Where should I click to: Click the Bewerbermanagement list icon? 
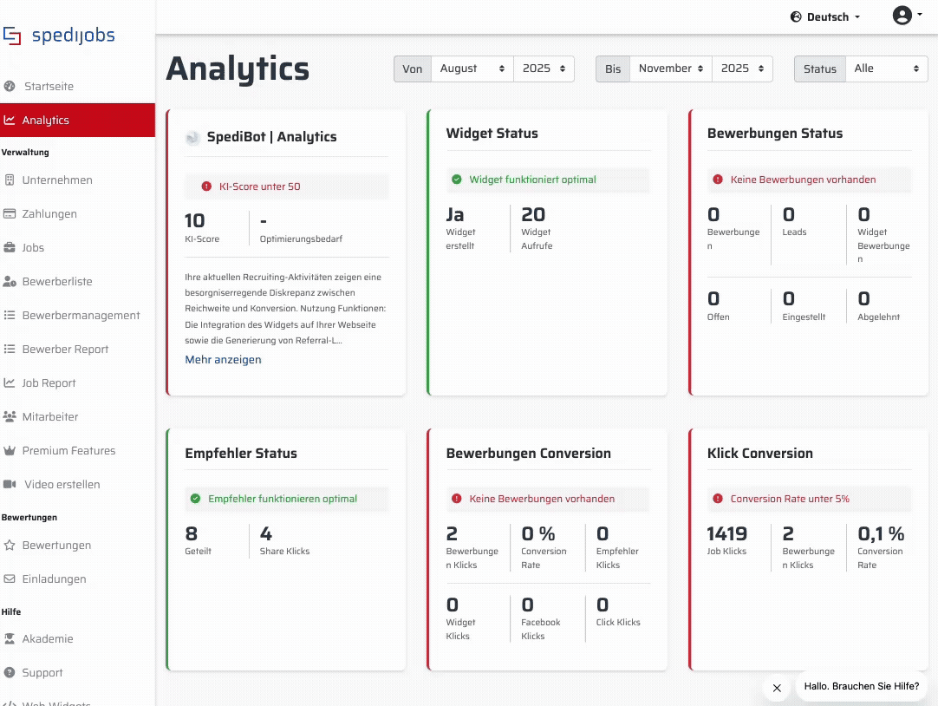pos(10,316)
